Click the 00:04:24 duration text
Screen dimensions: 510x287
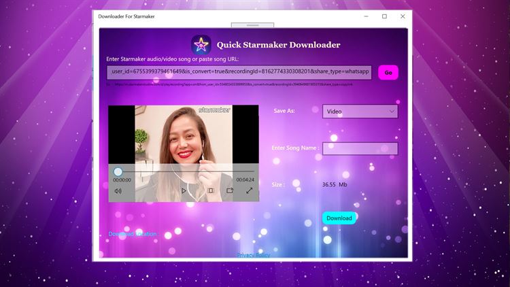245,180
